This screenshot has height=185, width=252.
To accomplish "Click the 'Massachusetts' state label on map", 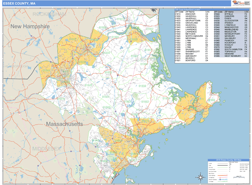I will (64, 125).
